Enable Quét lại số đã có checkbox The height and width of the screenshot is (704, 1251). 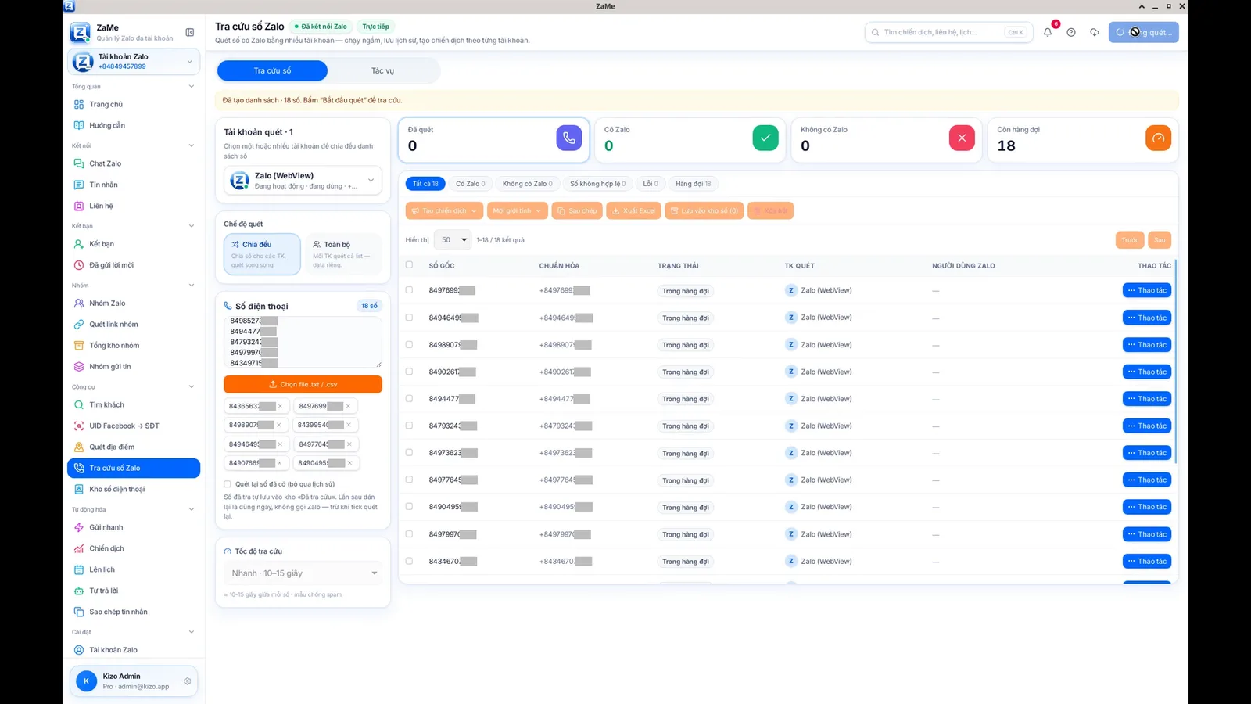point(228,484)
